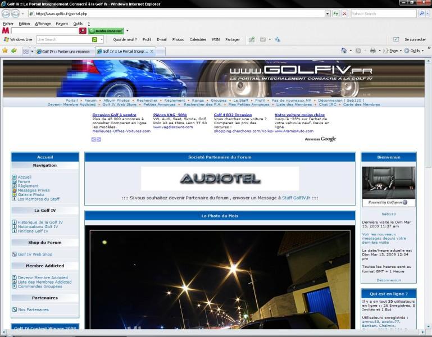
Task: Click the Live Search text field
Action: click(x=64, y=40)
